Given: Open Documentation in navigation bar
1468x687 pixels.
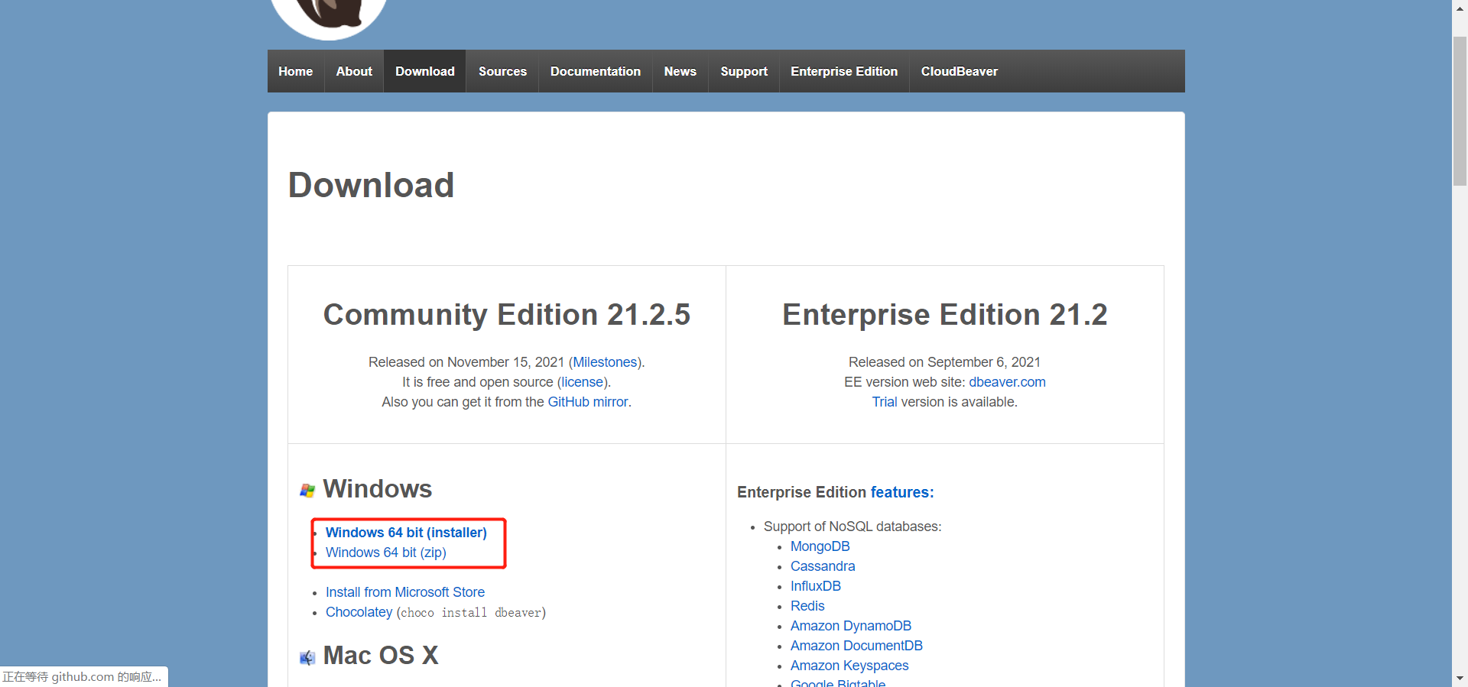Looking at the screenshot, I should point(596,71).
